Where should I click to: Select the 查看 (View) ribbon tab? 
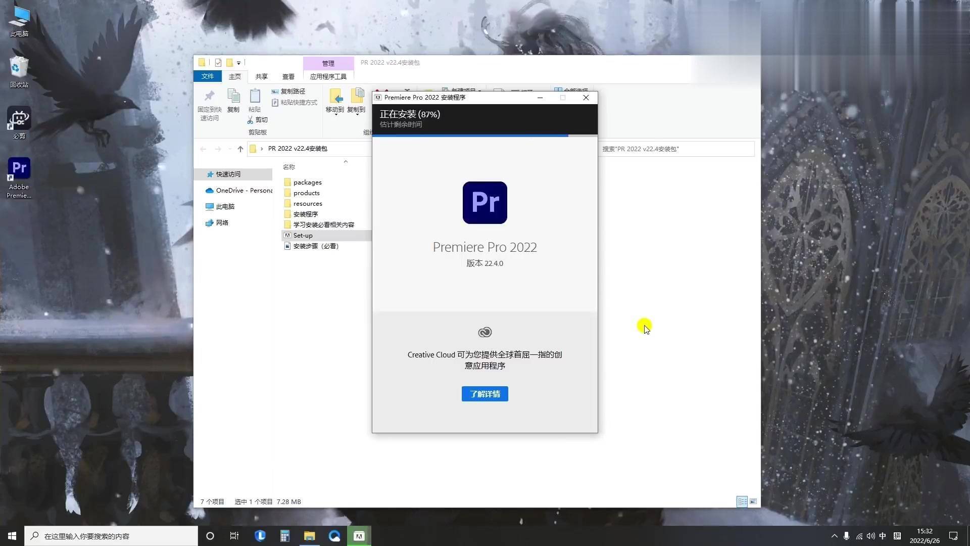[x=288, y=76]
